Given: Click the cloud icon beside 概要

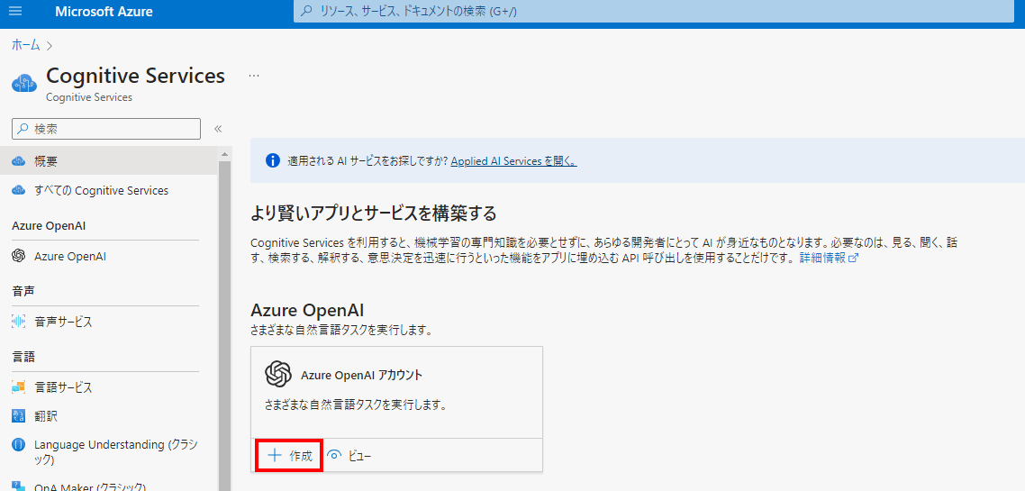Looking at the screenshot, I should (18, 161).
